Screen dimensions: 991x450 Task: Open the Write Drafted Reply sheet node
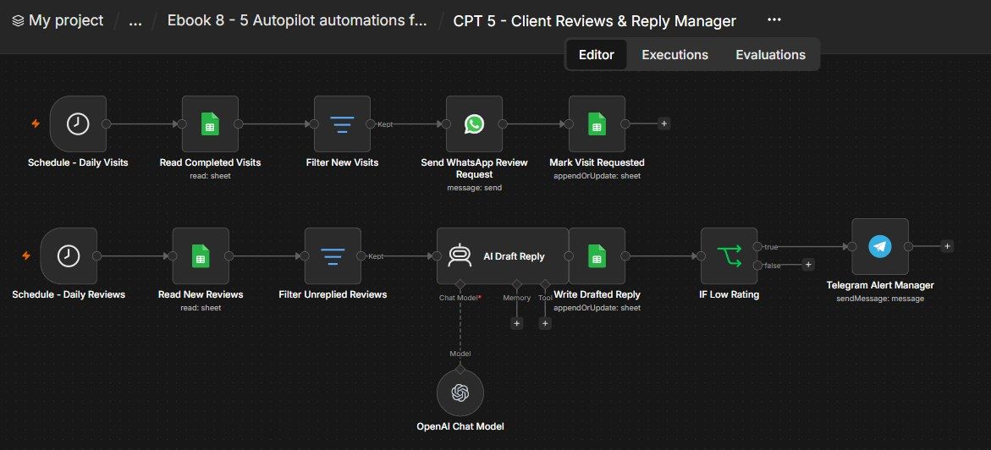coord(597,256)
